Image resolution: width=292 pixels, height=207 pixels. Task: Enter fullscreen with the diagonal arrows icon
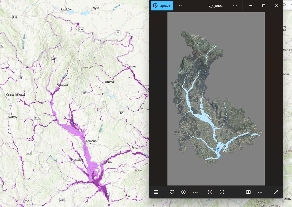tap(276, 192)
